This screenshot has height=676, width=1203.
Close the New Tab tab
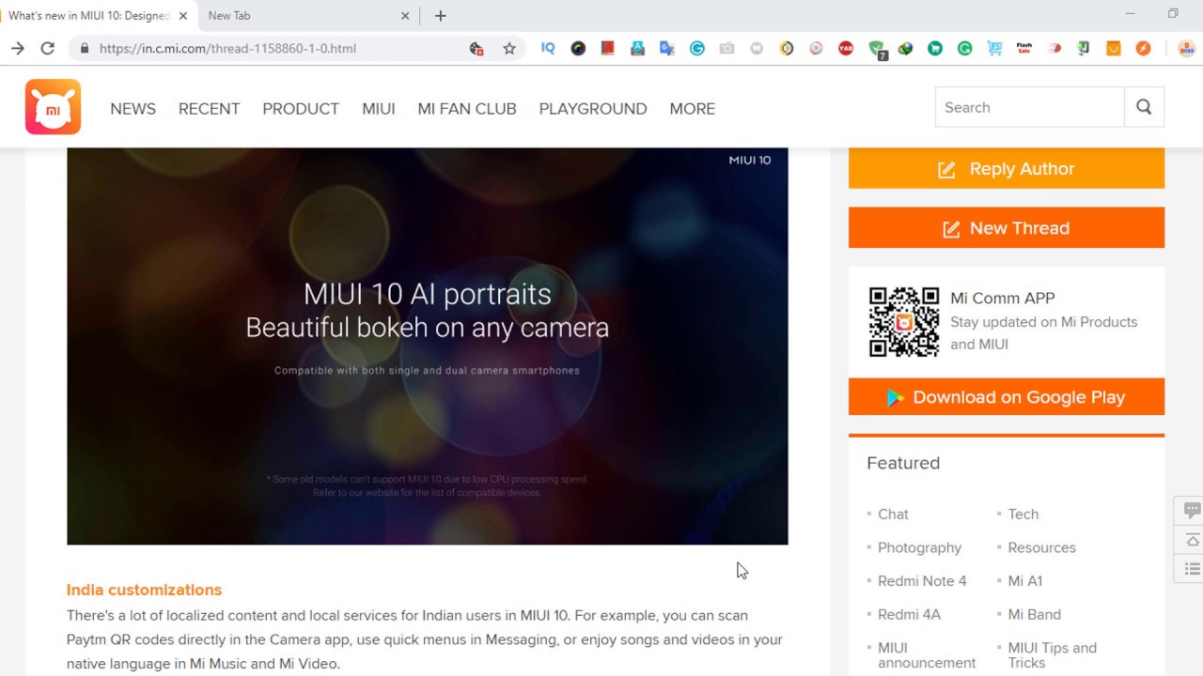pos(405,16)
